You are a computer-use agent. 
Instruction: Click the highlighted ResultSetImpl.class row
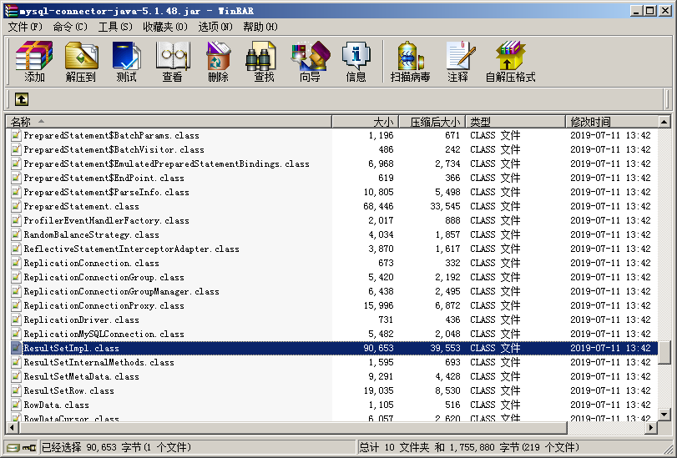[331, 348]
